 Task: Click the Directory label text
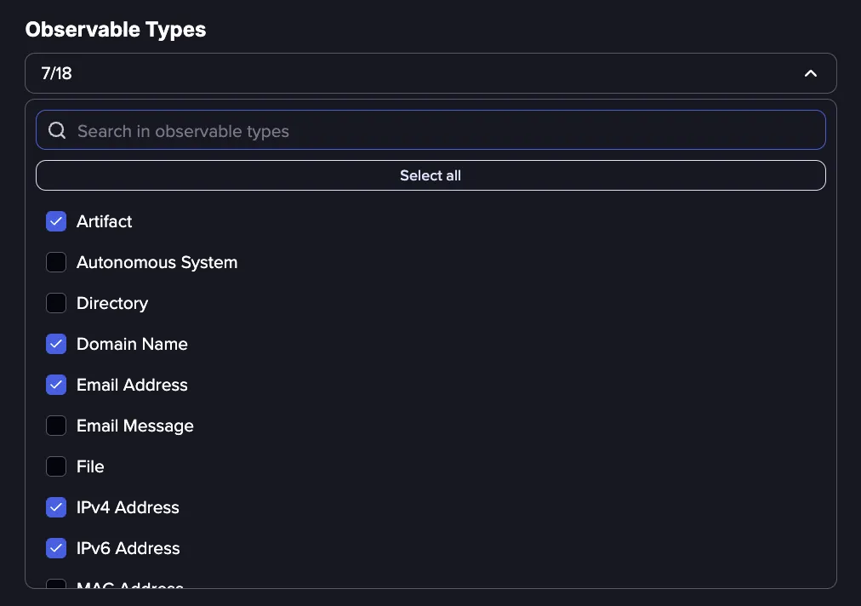point(112,303)
